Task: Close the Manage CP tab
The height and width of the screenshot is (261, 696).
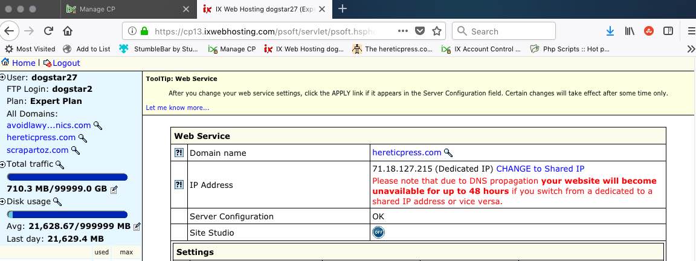Action: 187,9
